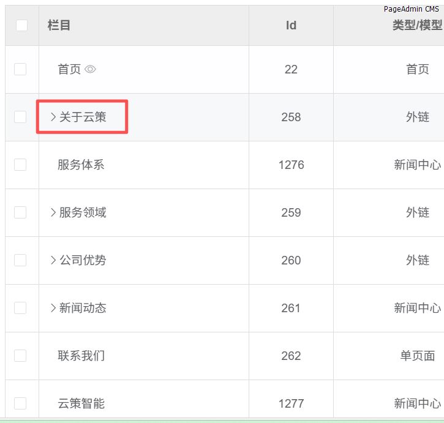Check the 新闻动态 row checkbox

click(x=20, y=308)
